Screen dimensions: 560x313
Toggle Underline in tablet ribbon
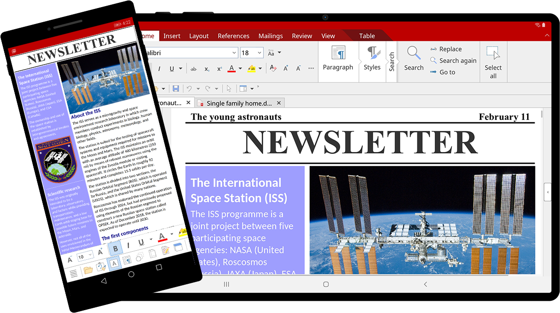pos(172,69)
